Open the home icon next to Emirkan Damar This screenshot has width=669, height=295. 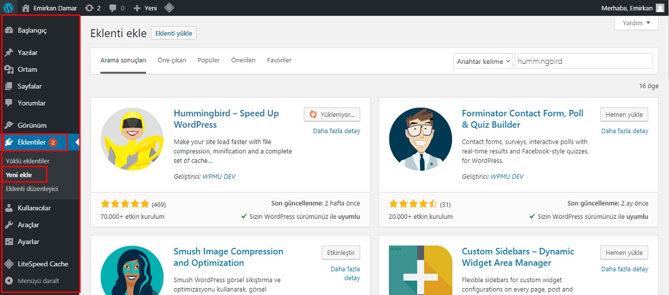[26, 8]
